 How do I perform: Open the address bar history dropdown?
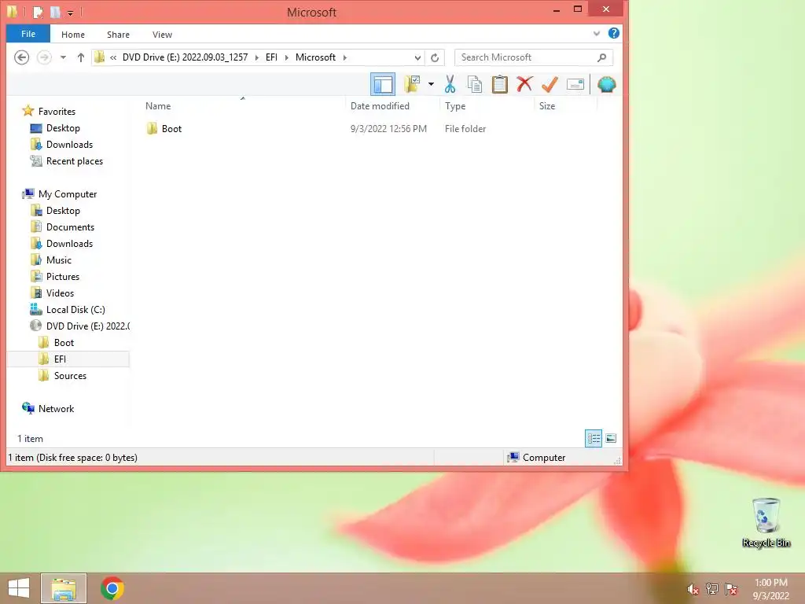coord(417,57)
